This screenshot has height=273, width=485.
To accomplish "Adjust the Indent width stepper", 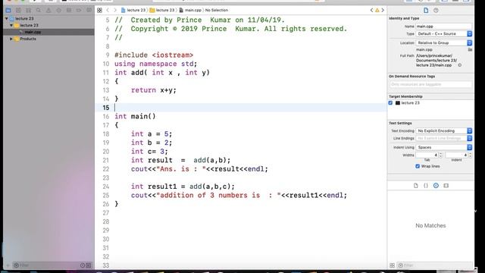I will 470,155.
